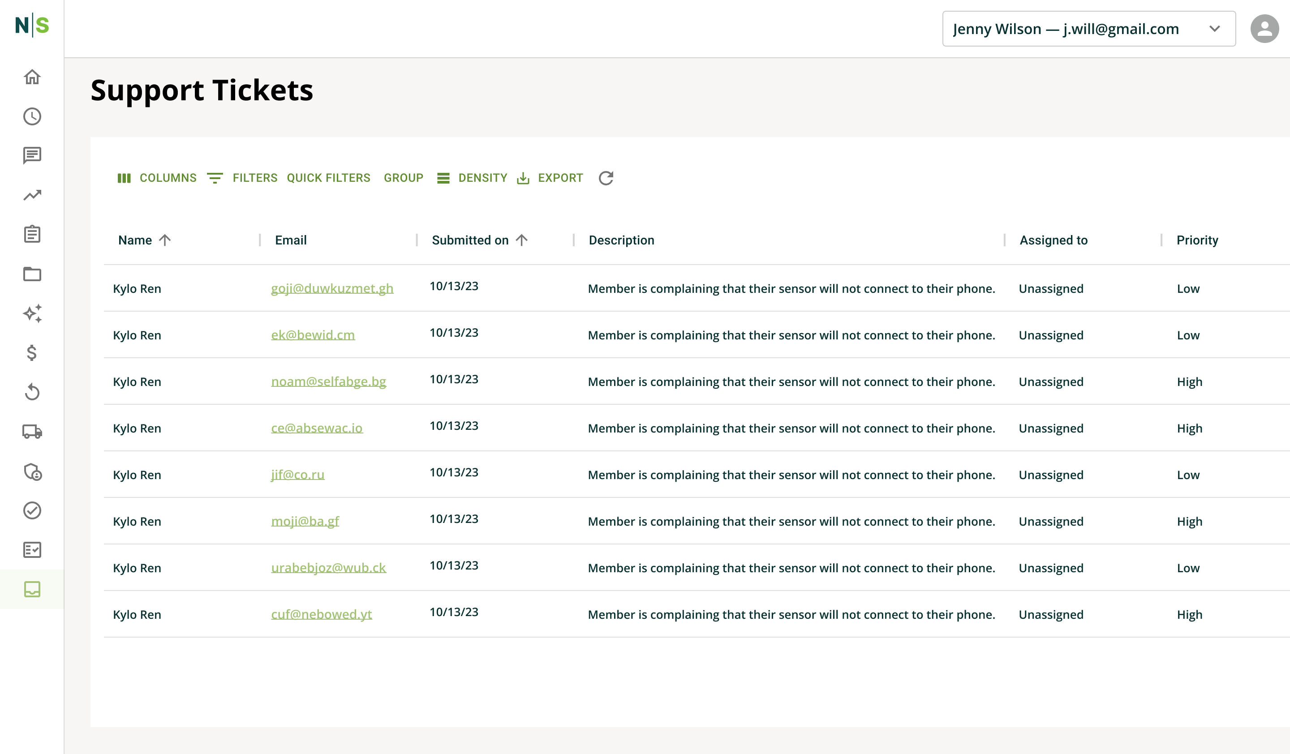Click Unassigned in the cuf@nebowed.yt row
The height and width of the screenshot is (754, 1290).
tap(1051, 614)
